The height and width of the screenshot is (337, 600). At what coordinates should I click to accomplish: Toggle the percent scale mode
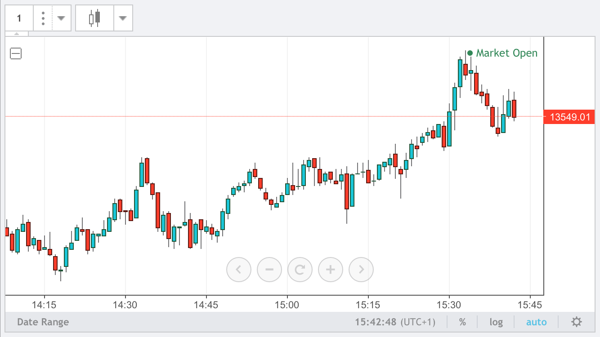462,322
